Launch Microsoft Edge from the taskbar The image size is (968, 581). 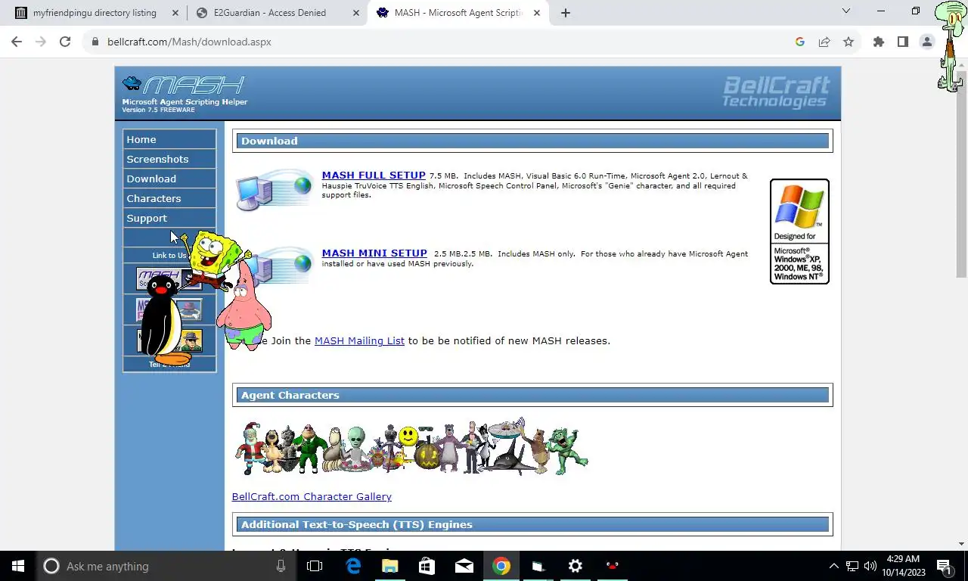coord(353,566)
